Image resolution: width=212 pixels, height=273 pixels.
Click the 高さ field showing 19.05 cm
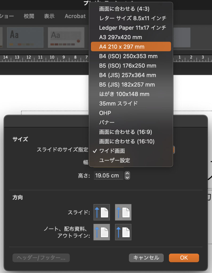click(x=109, y=175)
